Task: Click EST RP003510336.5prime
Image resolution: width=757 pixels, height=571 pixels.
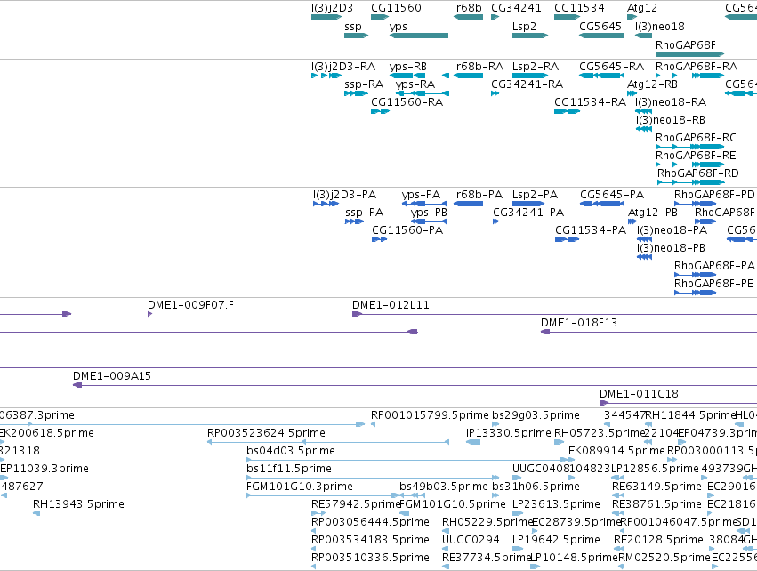Action: point(314,567)
